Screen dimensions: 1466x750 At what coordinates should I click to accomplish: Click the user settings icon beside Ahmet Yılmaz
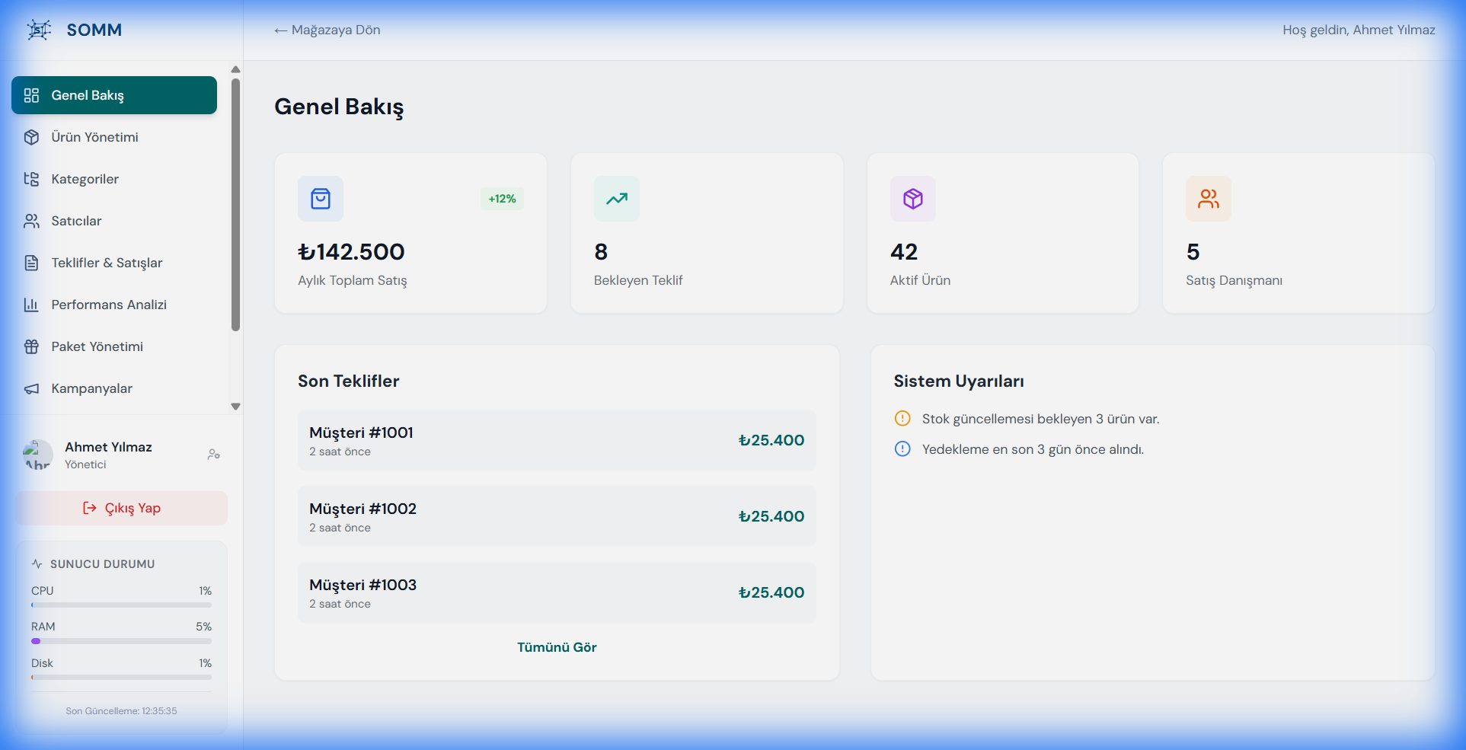click(213, 455)
